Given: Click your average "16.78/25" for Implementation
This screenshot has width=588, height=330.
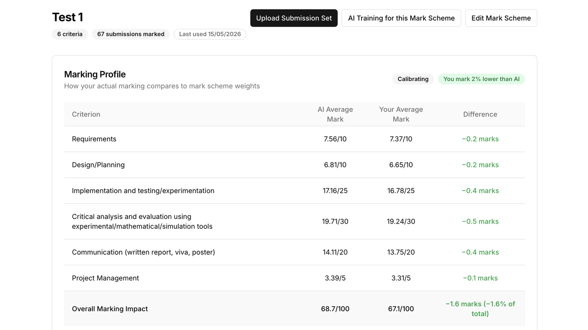Looking at the screenshot, I should [x=401, y=191].
